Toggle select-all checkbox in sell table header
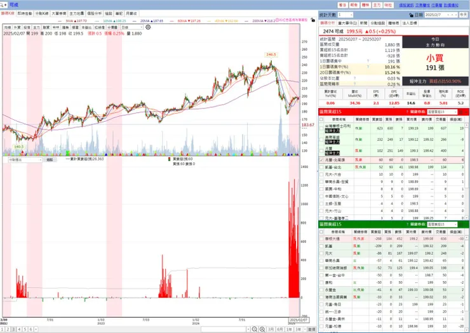Screen dimensions: 470x333 tap(321, 232)
